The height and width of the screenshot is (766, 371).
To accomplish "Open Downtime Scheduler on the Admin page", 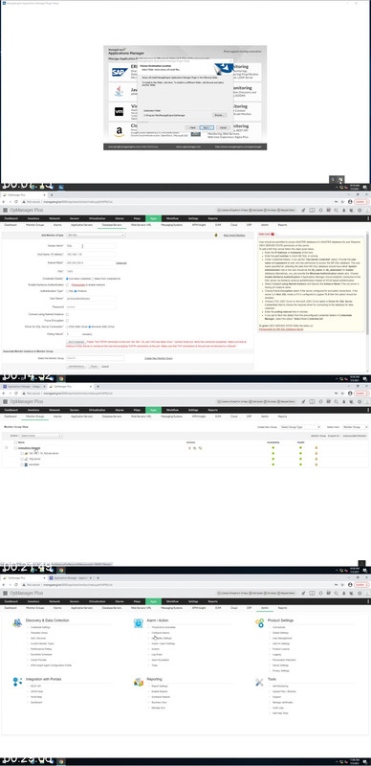I will [41, 654].
